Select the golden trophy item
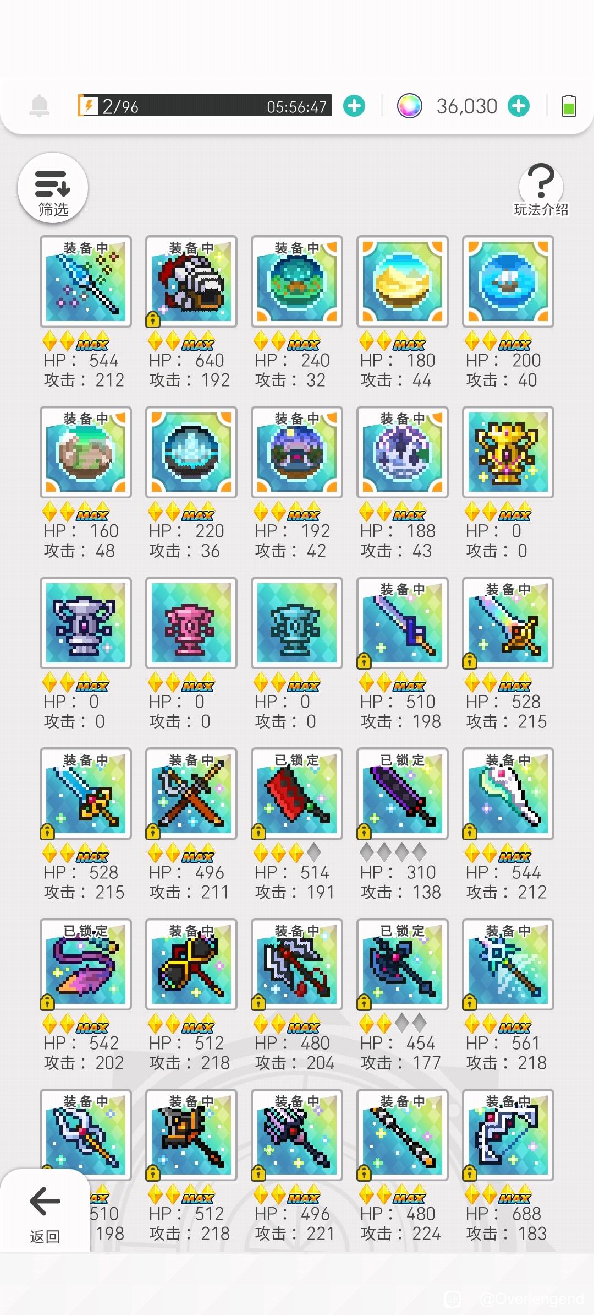Image resolution: width=594 pixels, height=1315 pixels. (508, 452)
